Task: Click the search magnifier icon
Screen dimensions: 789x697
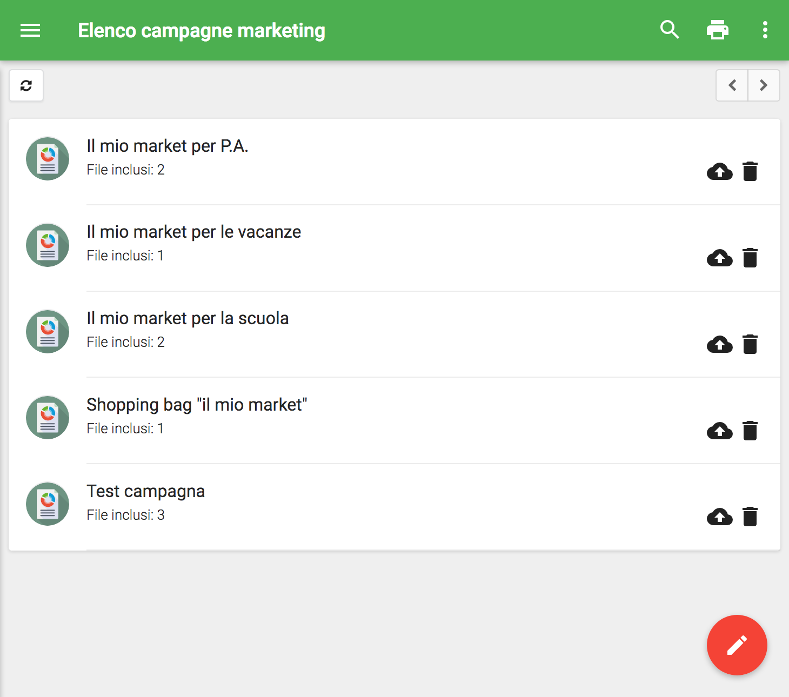Action: tap(670, 30)
